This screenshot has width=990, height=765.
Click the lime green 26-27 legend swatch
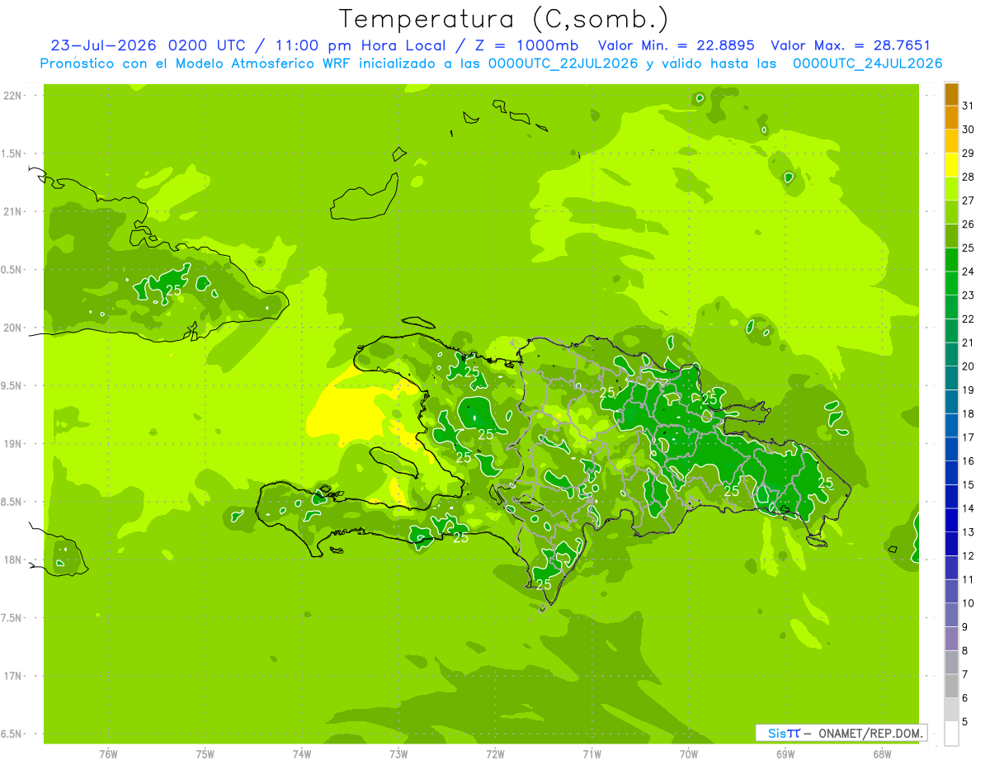click(951, 213)
